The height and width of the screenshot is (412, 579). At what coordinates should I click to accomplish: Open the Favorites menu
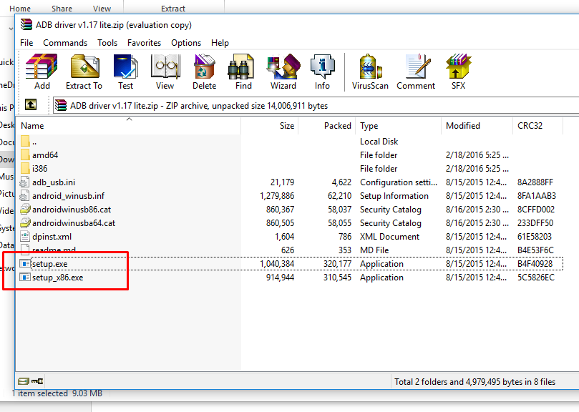[144, 43]
